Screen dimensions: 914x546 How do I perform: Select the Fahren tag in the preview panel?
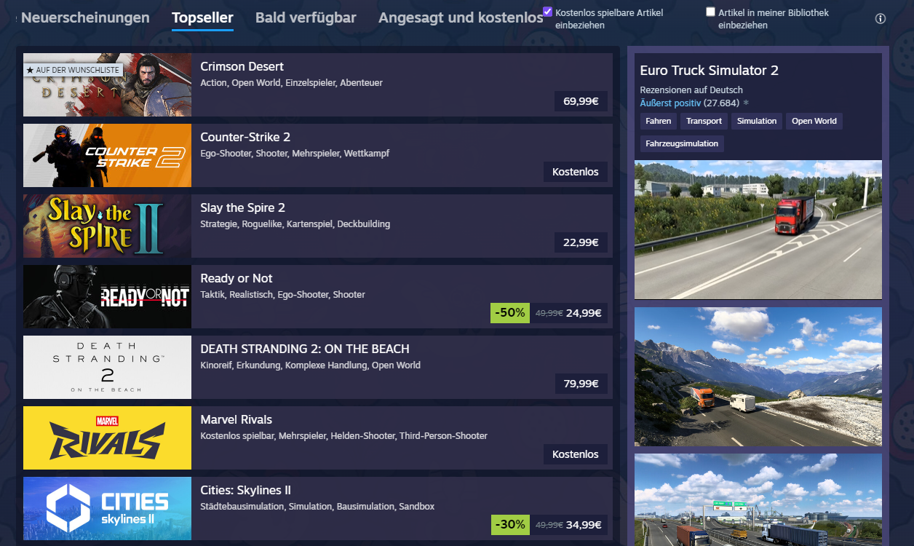tap(658, 121)
